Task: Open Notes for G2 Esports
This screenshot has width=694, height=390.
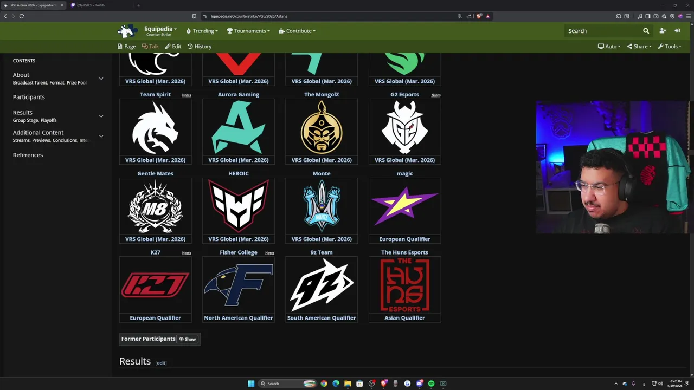Action: [436, 95]
